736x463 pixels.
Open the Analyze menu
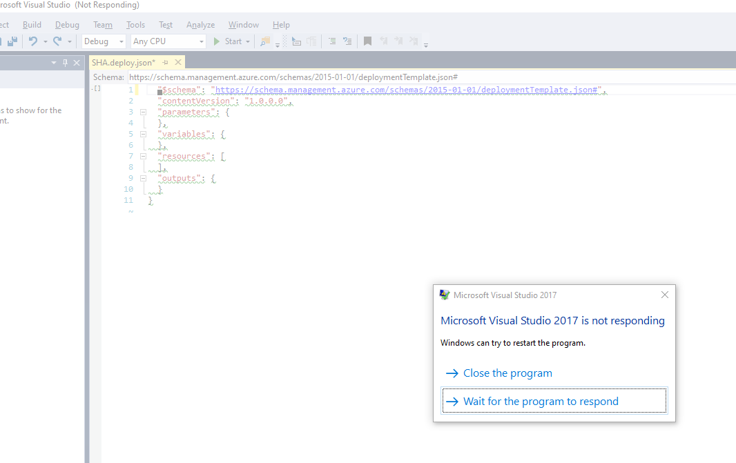[x=200, y=24]
